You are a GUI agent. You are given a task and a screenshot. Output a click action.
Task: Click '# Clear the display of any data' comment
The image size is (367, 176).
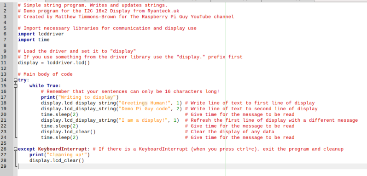pyautogui.click(x=229, y=132)
